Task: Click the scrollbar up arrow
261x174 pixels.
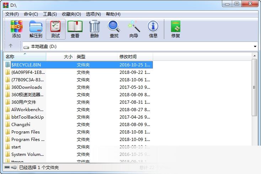Action: click(255, 56)
